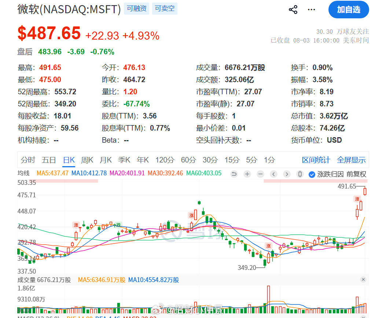Screen dimensions: 375x318
Task: Click the 最低 value 475.00
Action: 50,80
